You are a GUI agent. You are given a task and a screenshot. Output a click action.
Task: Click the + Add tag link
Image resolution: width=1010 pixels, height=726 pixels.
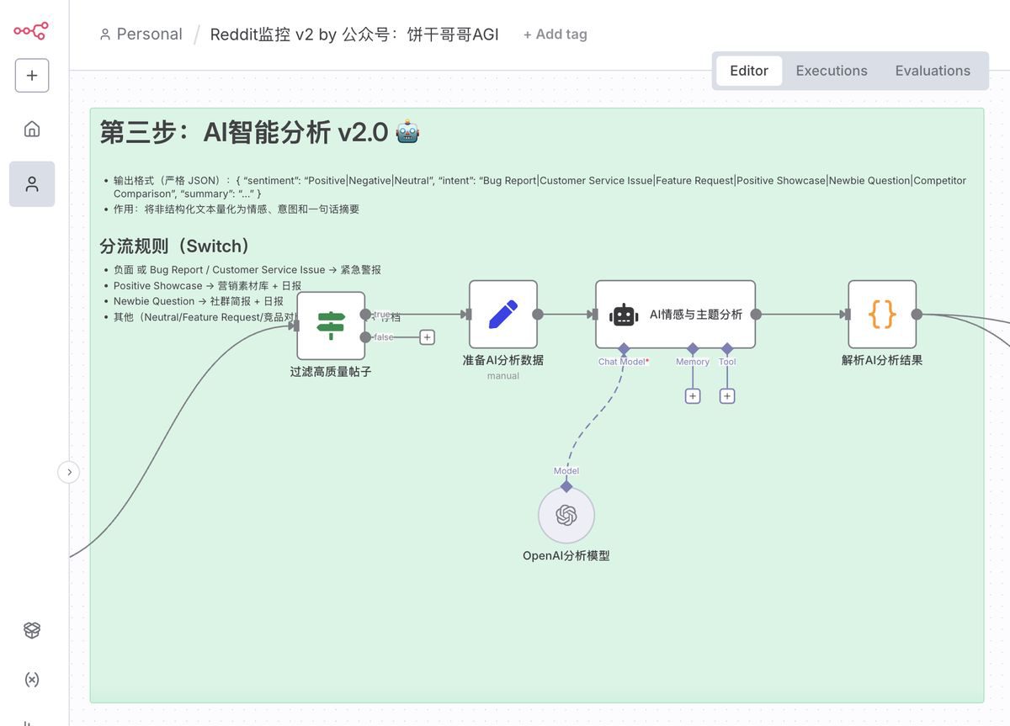coord(555,34)
